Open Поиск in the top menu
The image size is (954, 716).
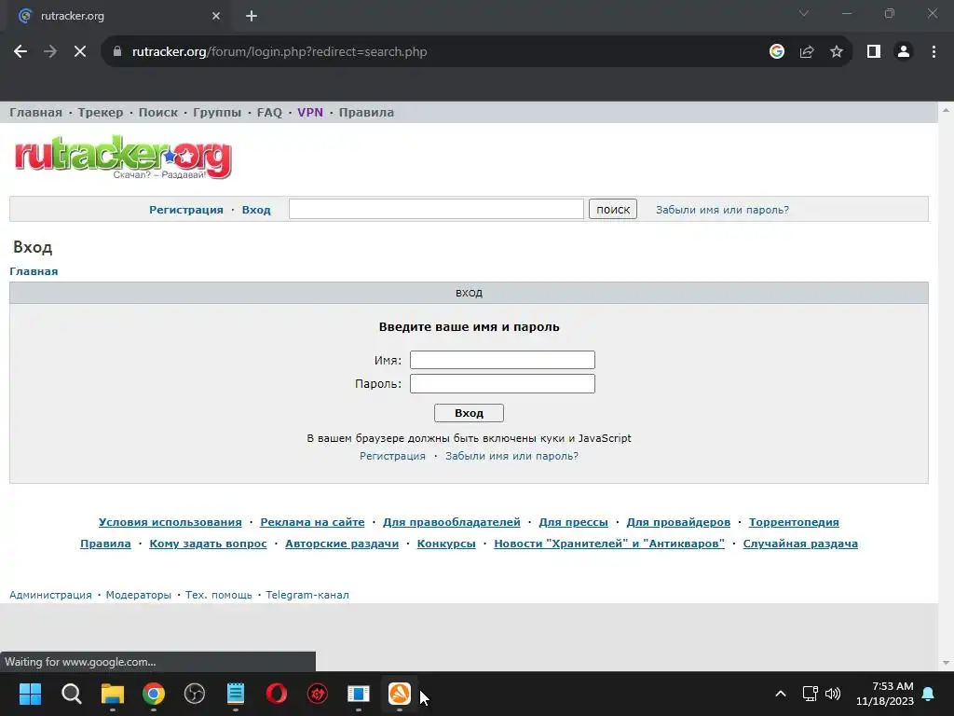(x=158, y=113)
